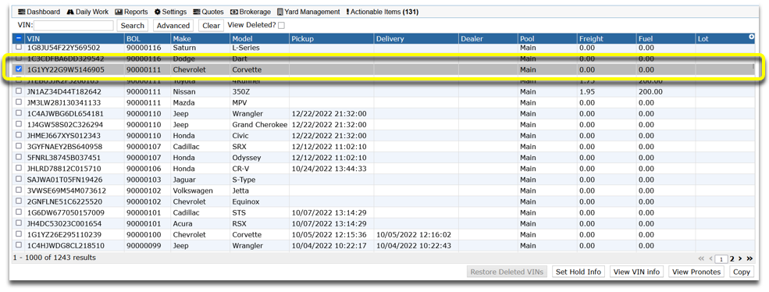Check the row for VIN 1G6DW677050157009
Viewport: 769px width, 292px height.
coord(19,212)
